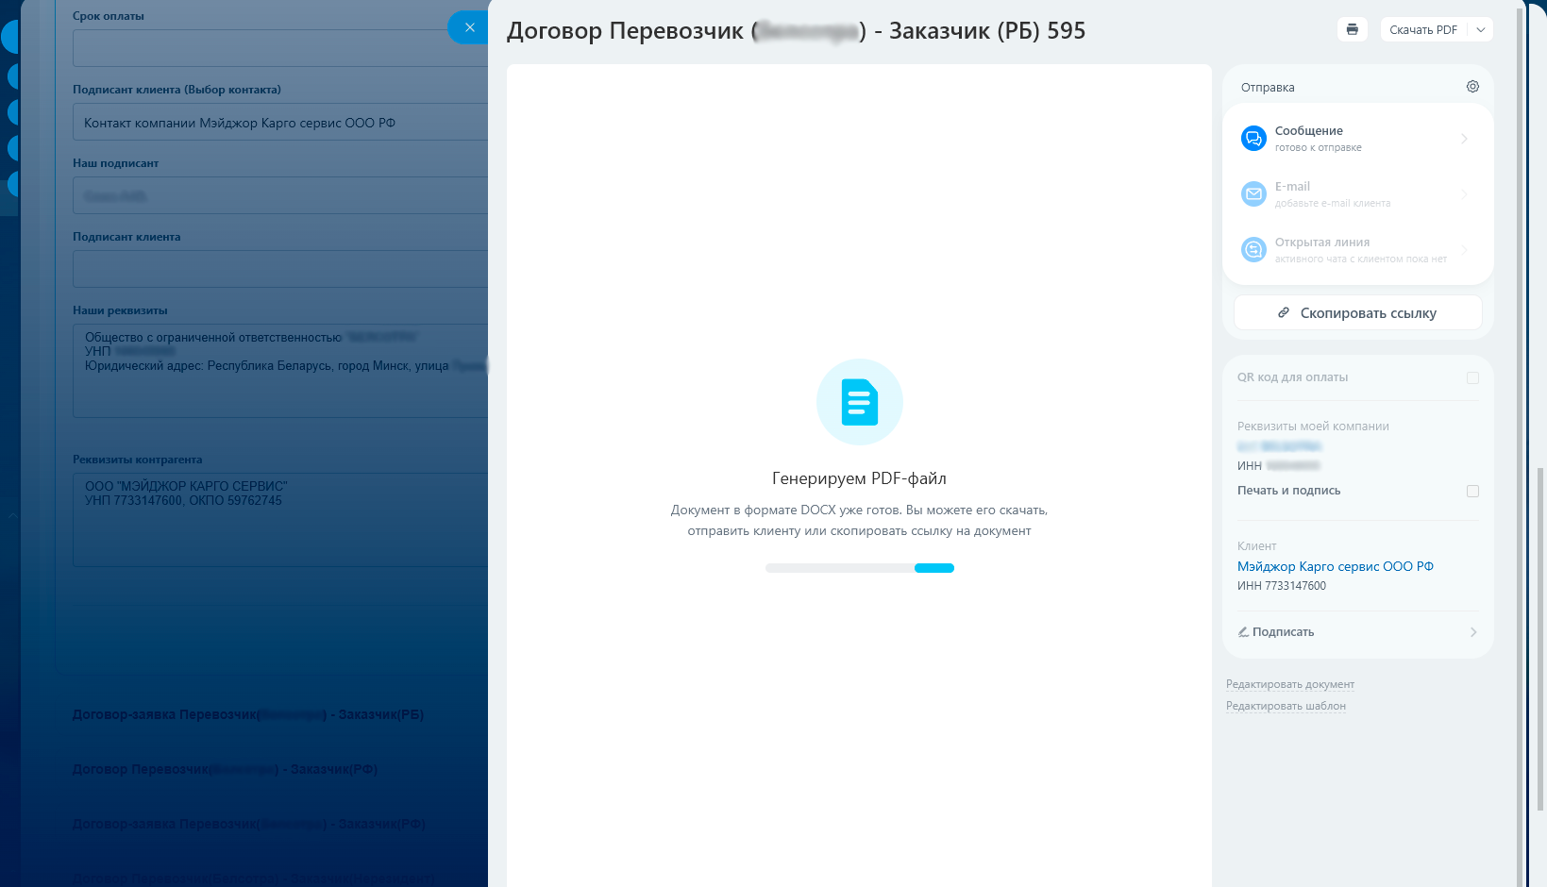Click the ИНН 7733147600 text under Клиент
Screen dimensions: 1547x887
(1282, 586)
